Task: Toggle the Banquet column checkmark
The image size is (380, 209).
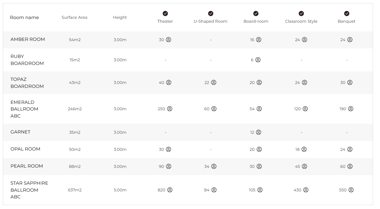Action: pos(347,13)
